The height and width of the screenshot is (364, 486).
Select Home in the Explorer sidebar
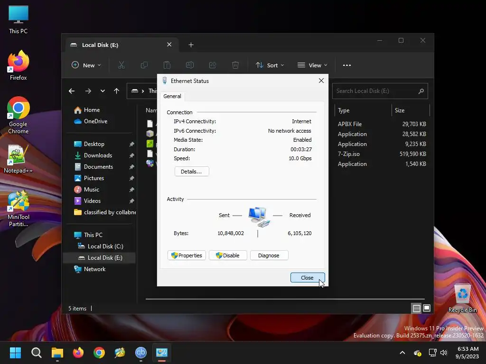(87, 110)
